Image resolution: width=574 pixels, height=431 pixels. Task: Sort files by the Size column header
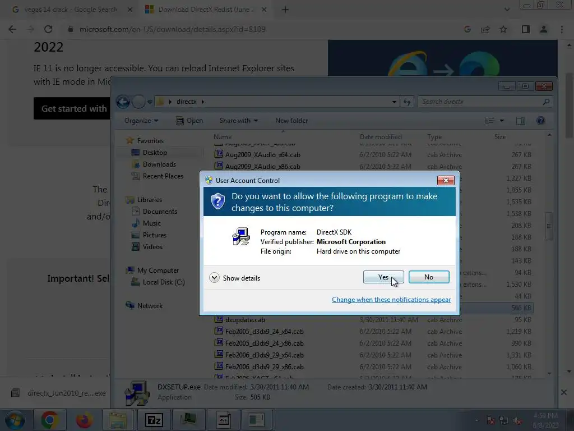point(499,137)
